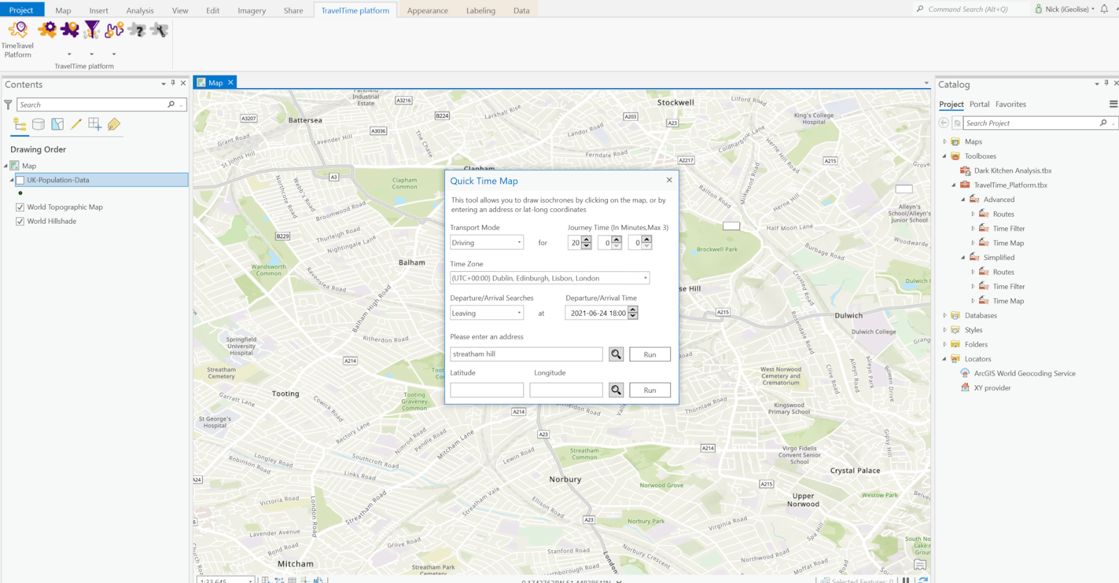This screenshot has height=583, width=1119.
Task: Click magnifier icon next to Longitude field
Action: click(616, 390)
